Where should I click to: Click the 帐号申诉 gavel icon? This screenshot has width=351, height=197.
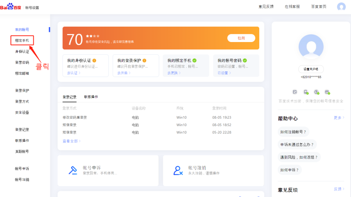(73, 170)
